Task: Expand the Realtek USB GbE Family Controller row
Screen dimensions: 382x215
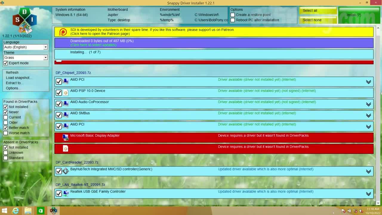Action: pyautogui.click(x=369, y=194)
